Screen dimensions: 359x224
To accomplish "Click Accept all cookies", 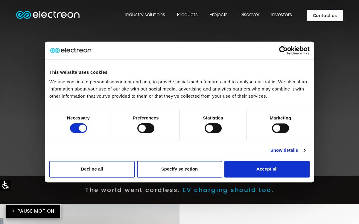I will coord(267,169).
